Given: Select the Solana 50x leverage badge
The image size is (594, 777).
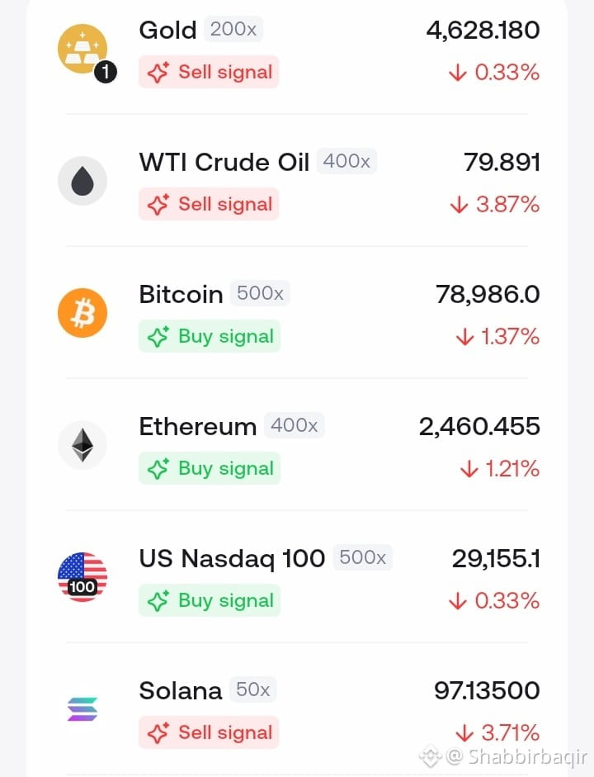Looking at the screenshot, I should (x=252, y=689).
